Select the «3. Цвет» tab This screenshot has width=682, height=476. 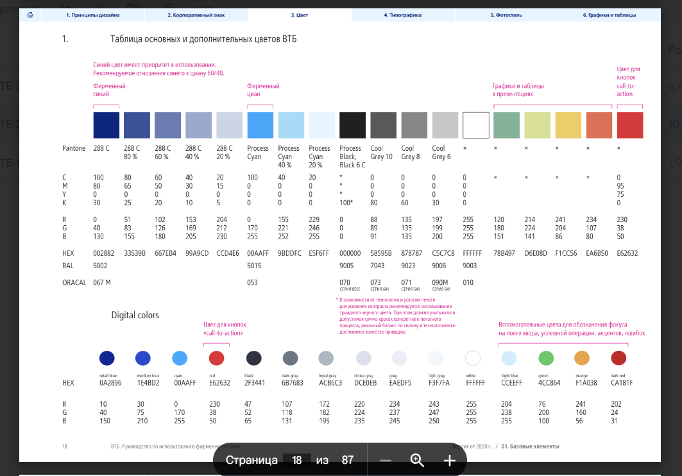[x=299, y=14]
